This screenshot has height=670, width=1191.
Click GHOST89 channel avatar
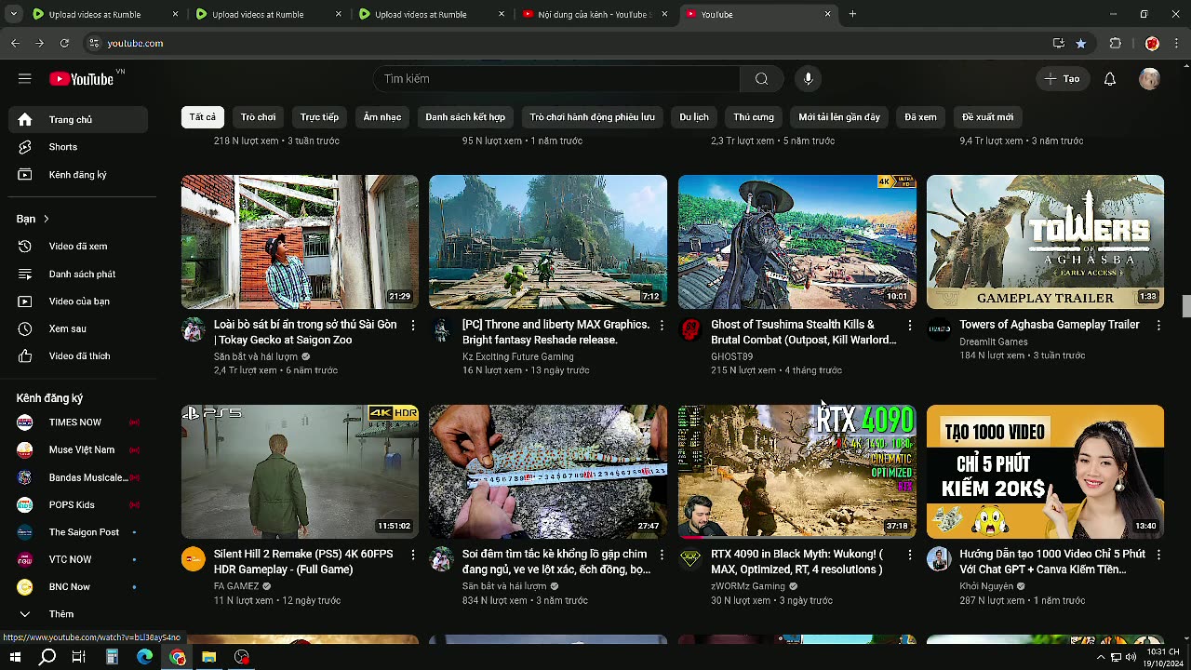click(690, 329)
